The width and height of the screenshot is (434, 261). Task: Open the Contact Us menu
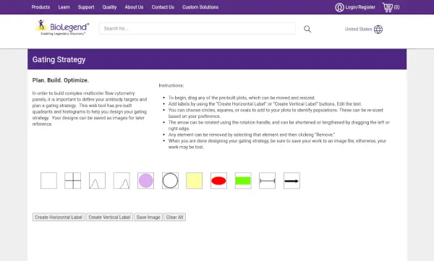(163, 7)
